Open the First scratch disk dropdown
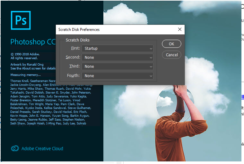The width and height of the screenshot is (244, 164). [x=118, y=49]
